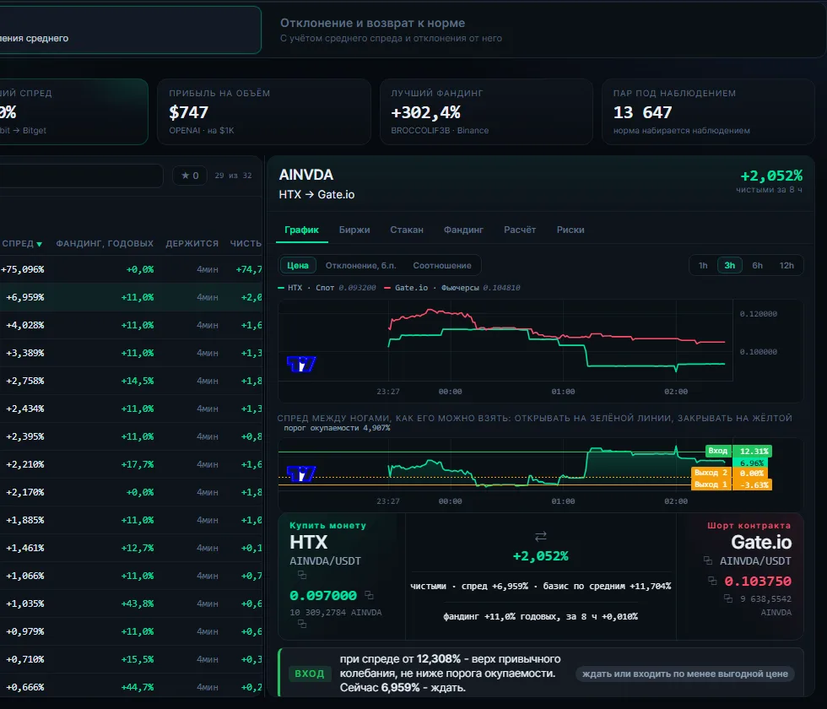
Task: Sort table by the СПРЕД column
Action: 22,243
